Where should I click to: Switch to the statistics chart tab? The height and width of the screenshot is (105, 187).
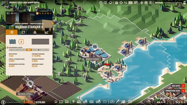pos(46,32)
